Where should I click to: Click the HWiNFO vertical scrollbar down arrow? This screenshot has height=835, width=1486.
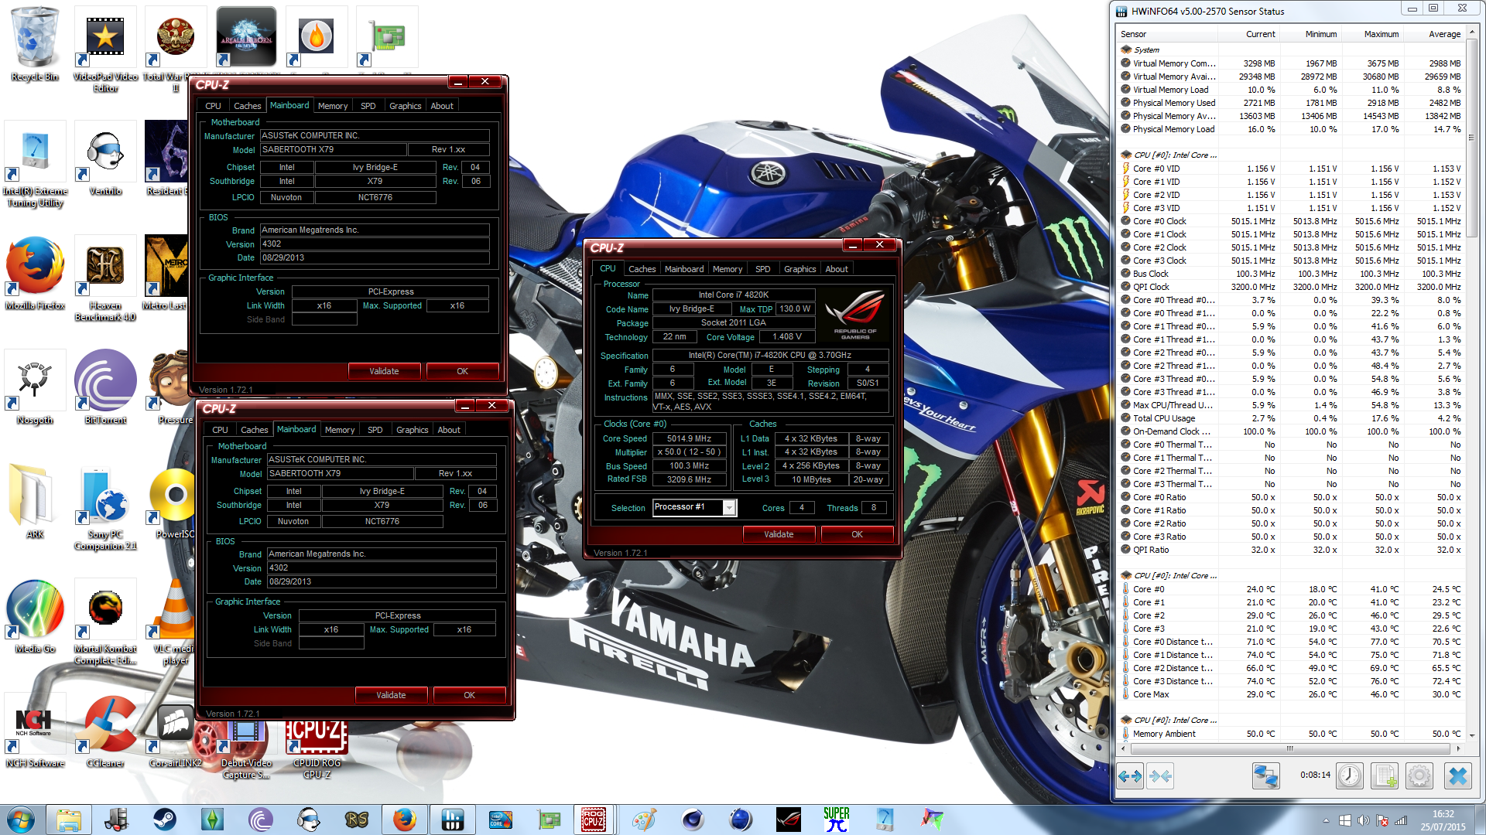coord(1471,734)
